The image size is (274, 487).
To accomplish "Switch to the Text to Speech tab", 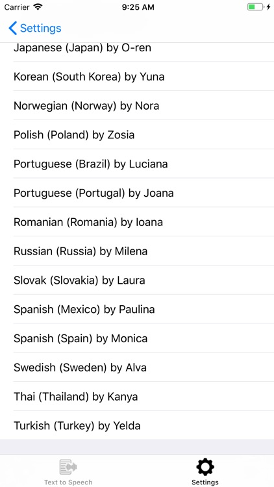I will (68, 471).
